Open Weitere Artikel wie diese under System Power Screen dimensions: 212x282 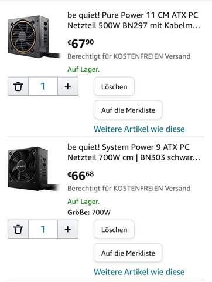pos(139,272)
